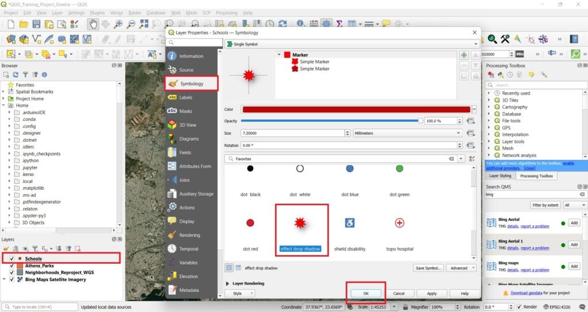Toggle the Render checkbox in status bar
588x312 pixels.
(x=519, y=307)
